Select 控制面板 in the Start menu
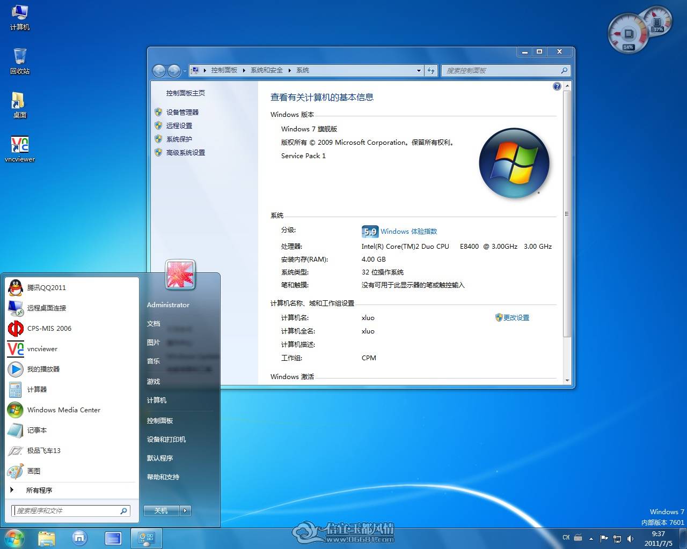The image size is (687, 549). pyautogui.click(x=160, y=420)
